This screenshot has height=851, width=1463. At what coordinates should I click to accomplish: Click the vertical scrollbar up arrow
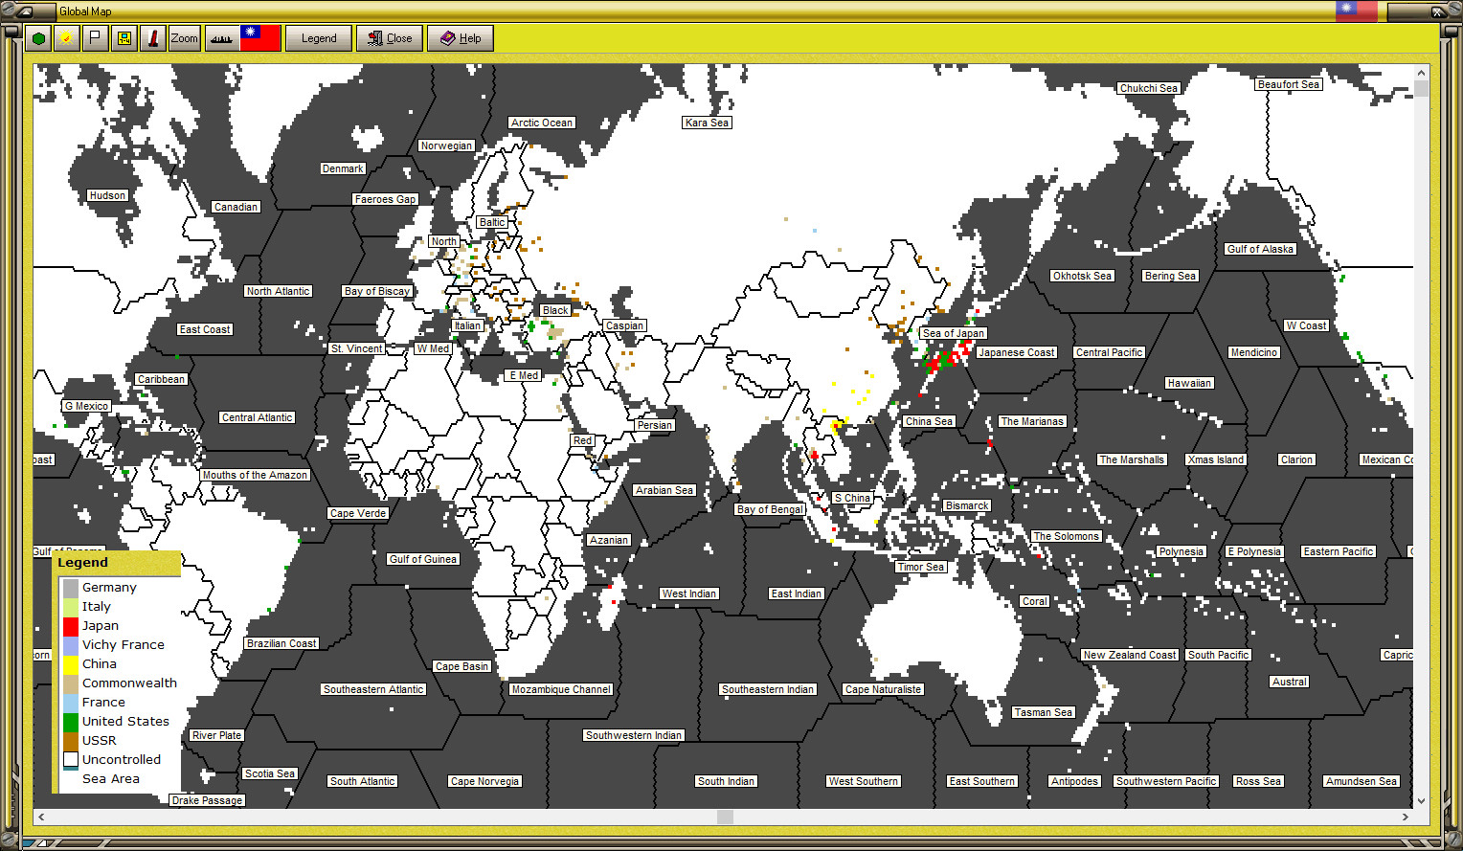pyautogui.click(x=1420, y=71)
